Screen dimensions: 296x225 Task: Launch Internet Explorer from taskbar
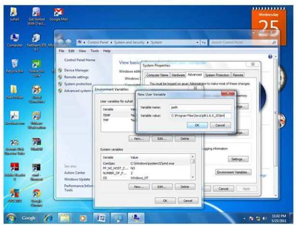48,218
